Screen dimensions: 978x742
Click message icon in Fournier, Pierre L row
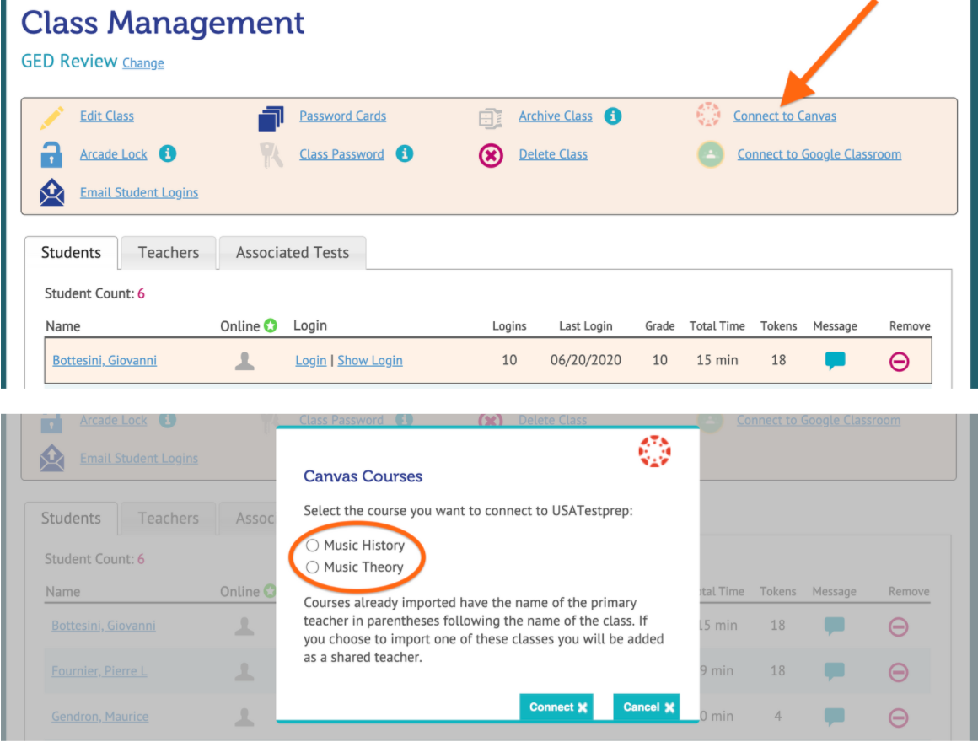coord(835,671)
